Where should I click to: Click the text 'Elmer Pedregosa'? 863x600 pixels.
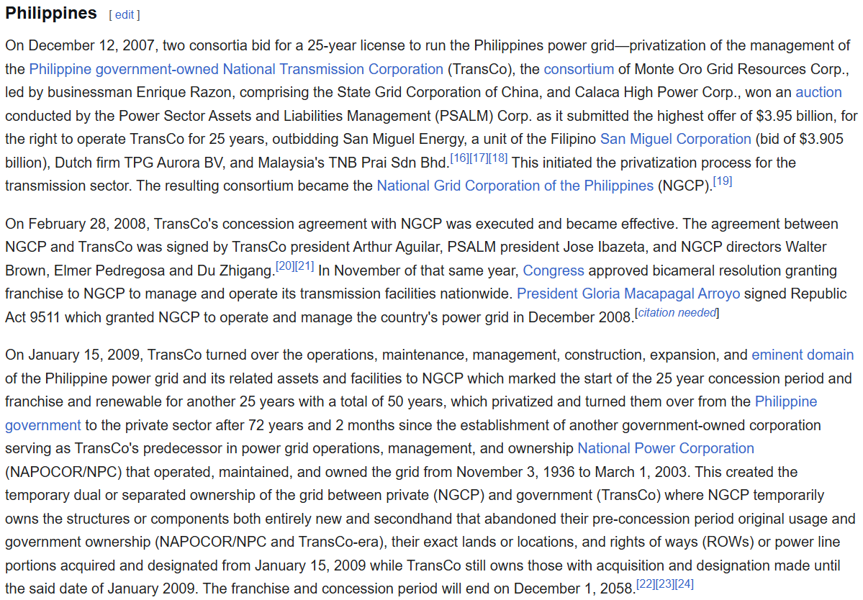coord(109,271)
